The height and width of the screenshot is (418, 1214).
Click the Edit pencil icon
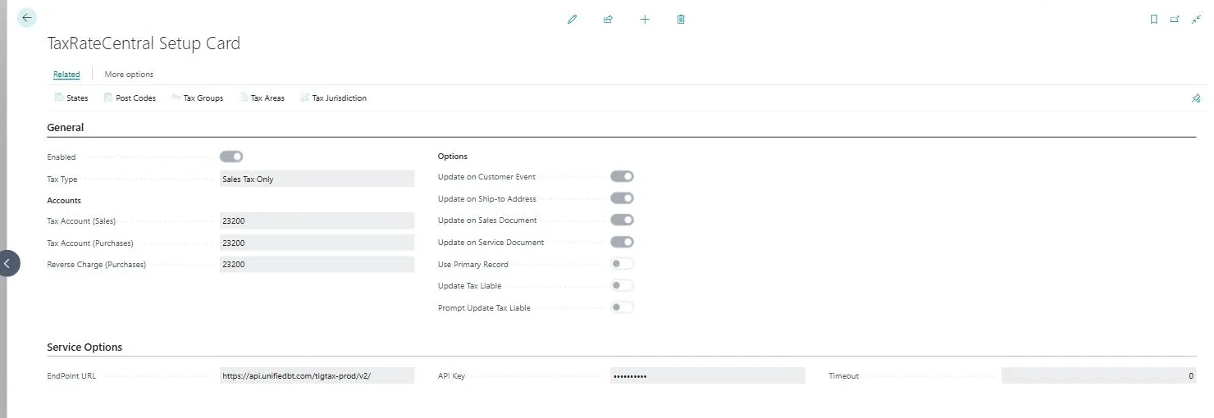[572, 19]
